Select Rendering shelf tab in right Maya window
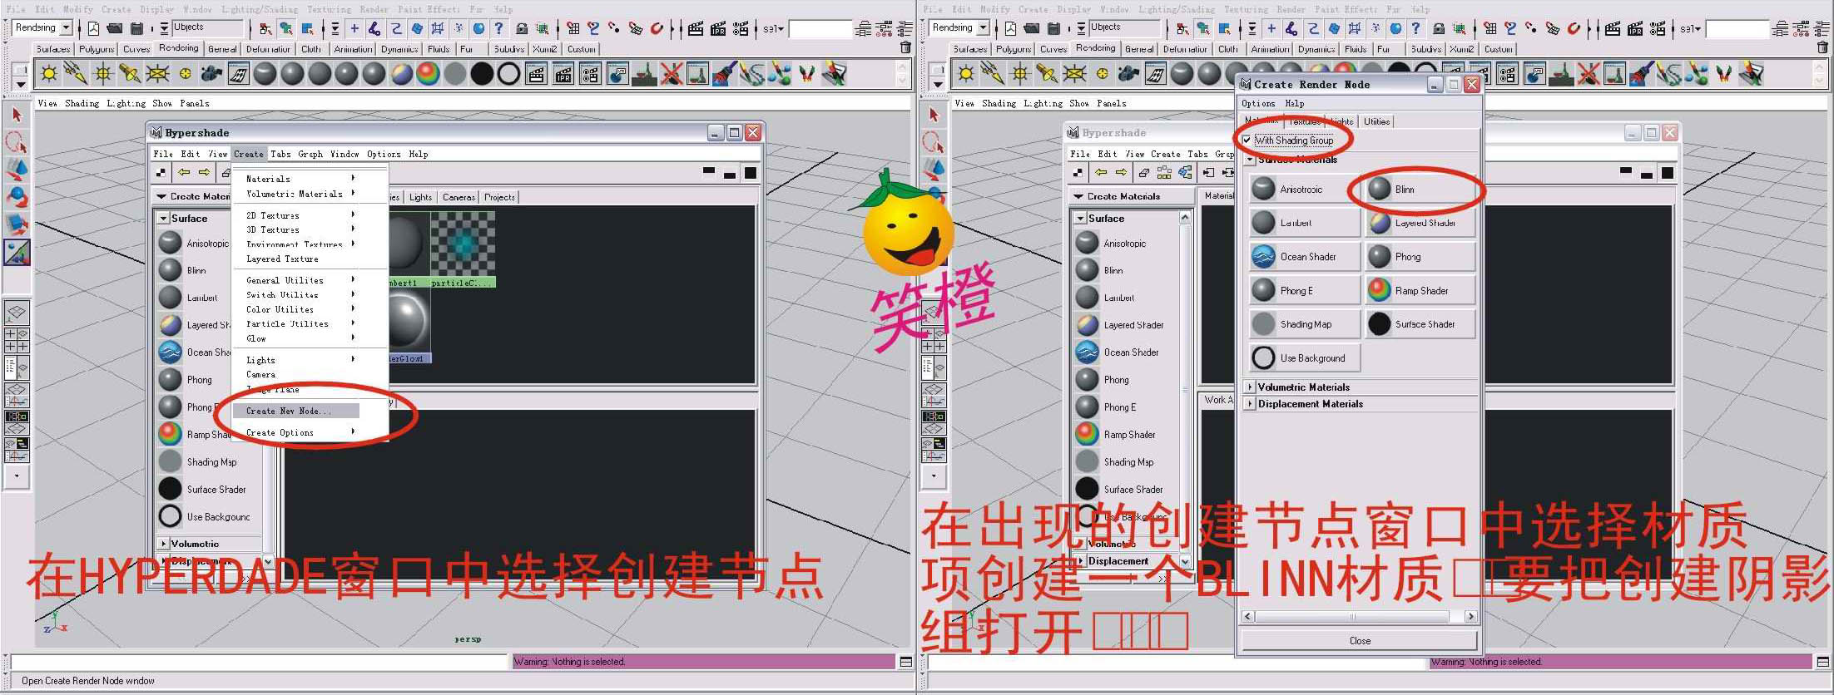Screen dimensions: 1834x695 1095,48
